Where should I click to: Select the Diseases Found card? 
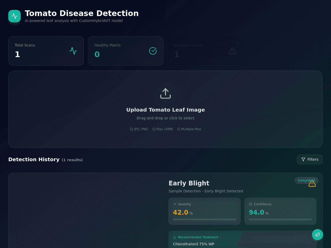click(205, 51)
